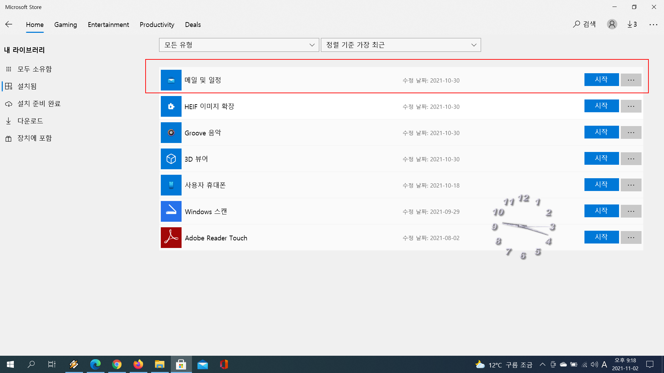This screenshot has width=664, height=373.
Task: Open more options for 사용자 휴대폰
Action: click(x=631, y=185)
